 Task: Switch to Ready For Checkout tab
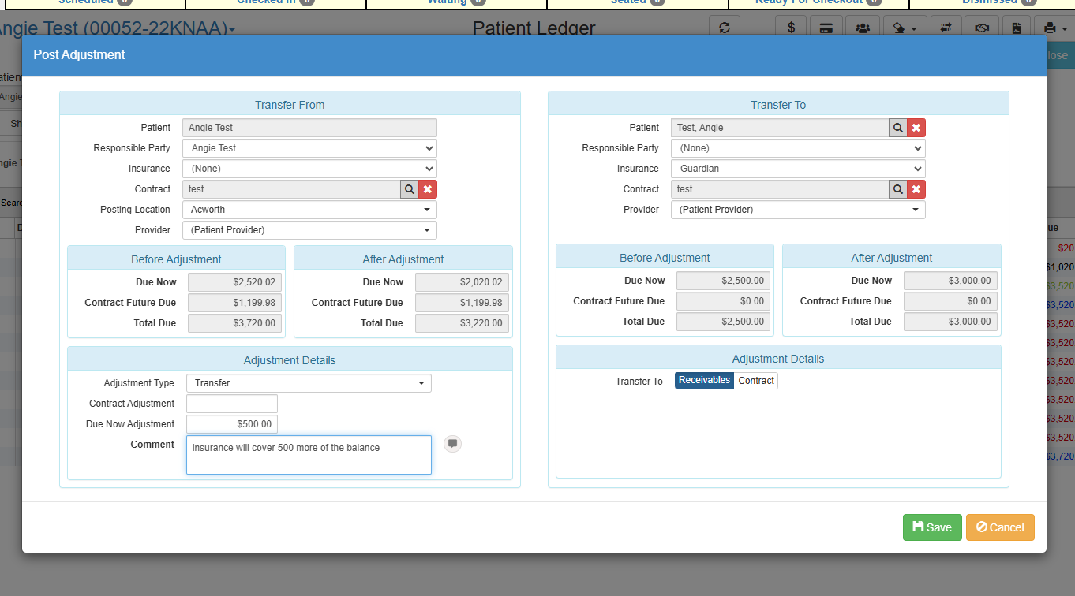818,2
